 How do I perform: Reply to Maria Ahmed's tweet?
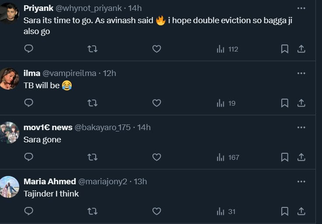pyautogui.click(x=29, y=211)
